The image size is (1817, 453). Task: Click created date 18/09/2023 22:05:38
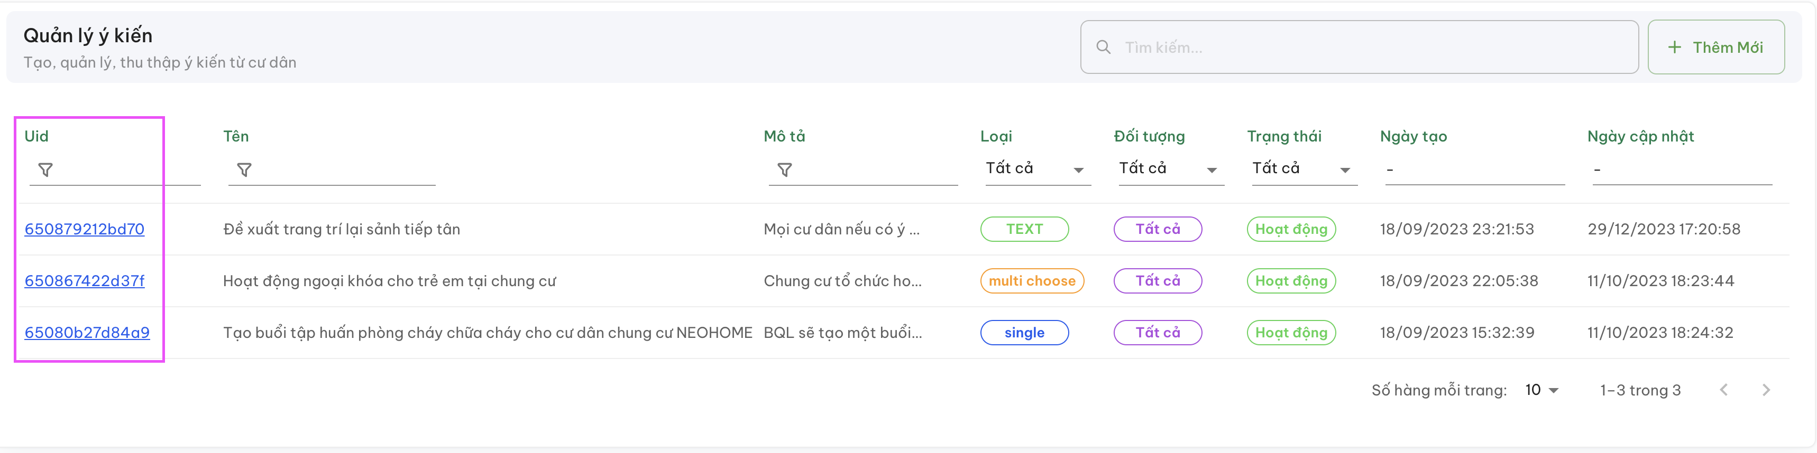pyautogui.click(x=1458, y=280)
